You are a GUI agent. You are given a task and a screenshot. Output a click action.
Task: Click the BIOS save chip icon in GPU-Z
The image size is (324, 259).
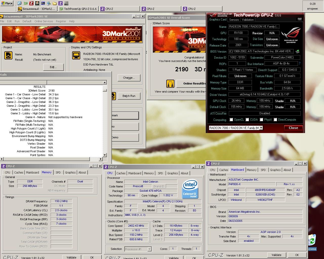coord(297,51)
